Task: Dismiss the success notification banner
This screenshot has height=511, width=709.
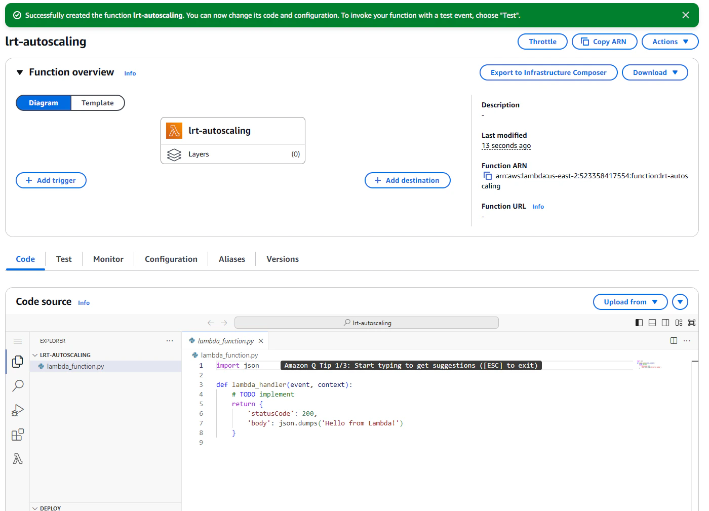Action: coord(685,15)
